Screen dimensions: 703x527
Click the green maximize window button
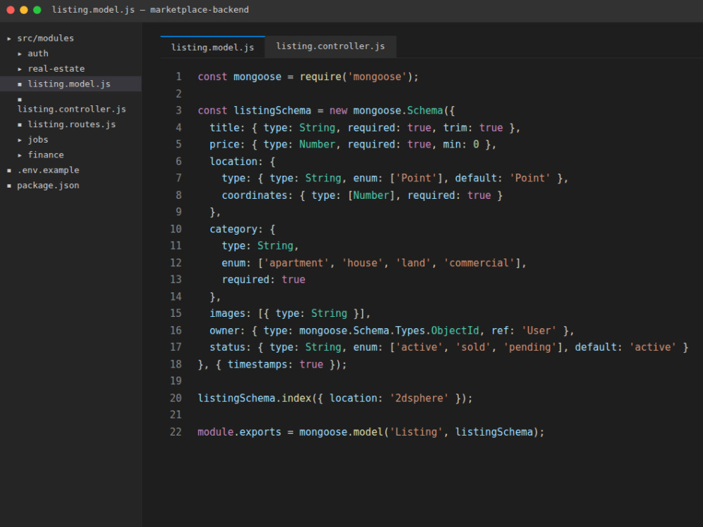(37, 10)
